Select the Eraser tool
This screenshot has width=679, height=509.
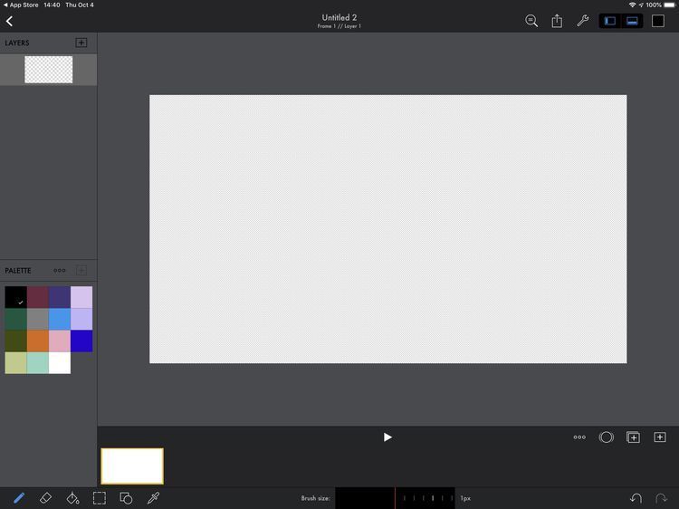tap(46, 498)
